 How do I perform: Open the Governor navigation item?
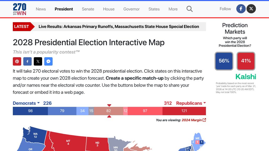131,9
